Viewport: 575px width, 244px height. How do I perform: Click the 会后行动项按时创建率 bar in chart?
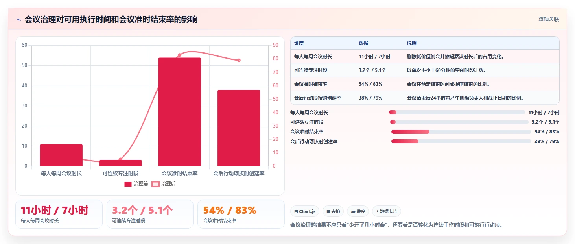click(239, 128)
